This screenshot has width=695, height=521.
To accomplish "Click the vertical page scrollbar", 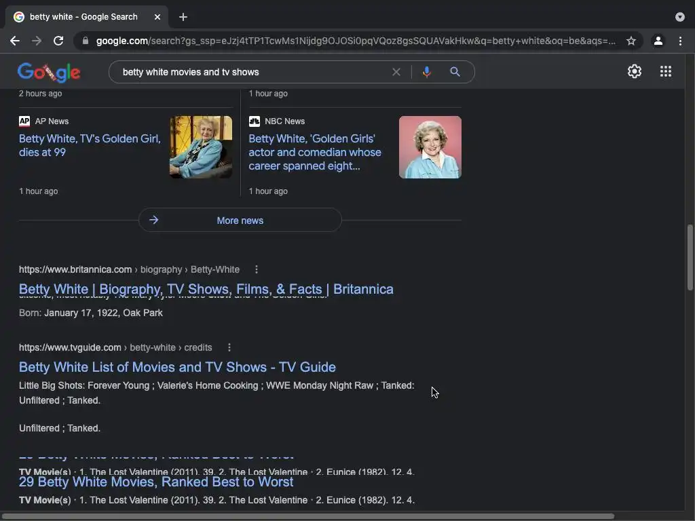I will [x=690, y=257].
